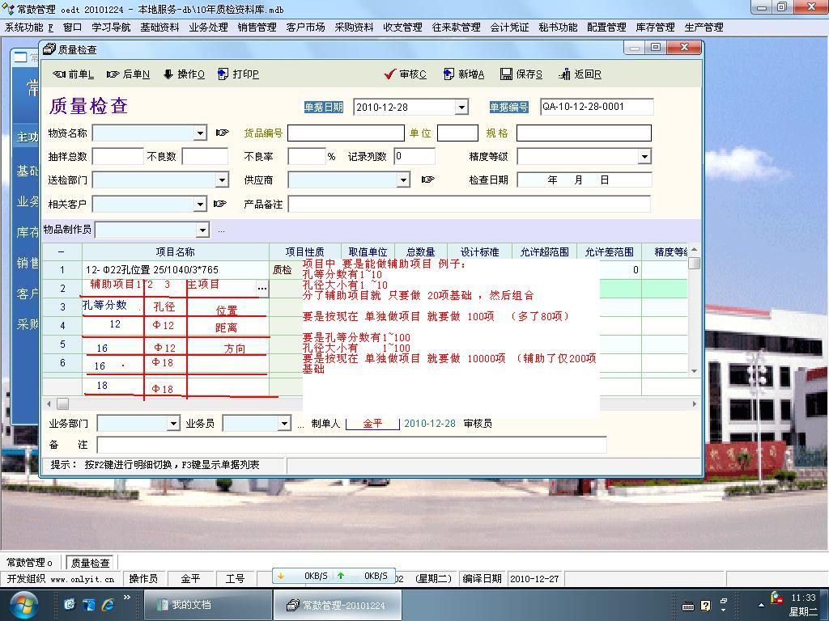Click the 返回 return icon

pos(564,74)
